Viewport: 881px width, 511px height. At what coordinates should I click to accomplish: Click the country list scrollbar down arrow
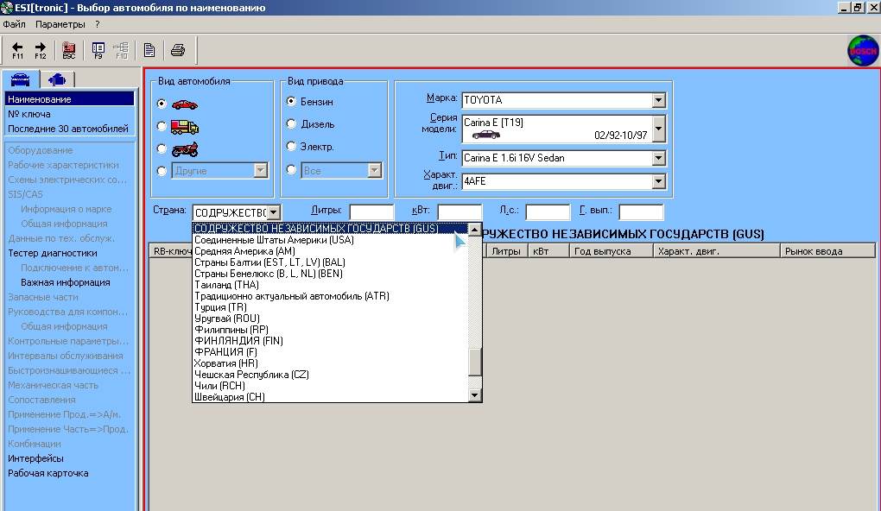(474, 395)
